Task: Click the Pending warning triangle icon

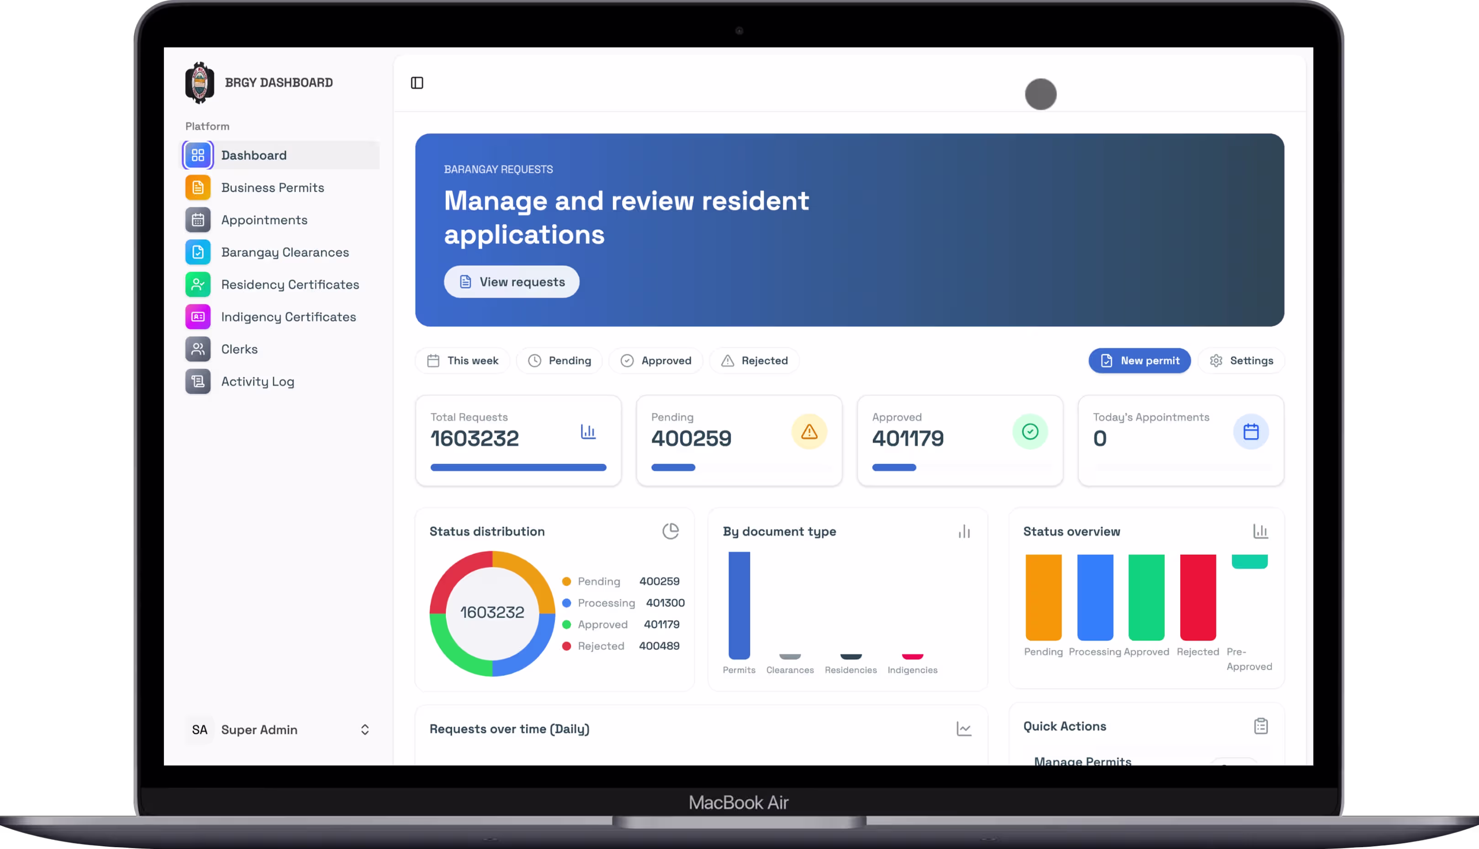Action: (x=809, y=431)
